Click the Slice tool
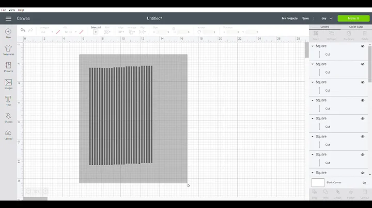Viewport: 372px width, 208px height. tap(315, 192)
